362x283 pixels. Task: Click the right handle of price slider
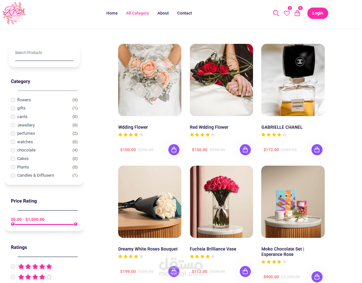(75, 224)
